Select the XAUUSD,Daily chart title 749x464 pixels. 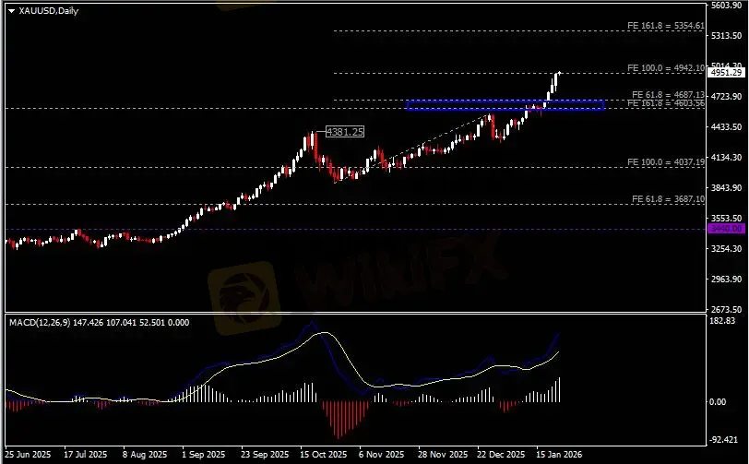coord(48,10)
